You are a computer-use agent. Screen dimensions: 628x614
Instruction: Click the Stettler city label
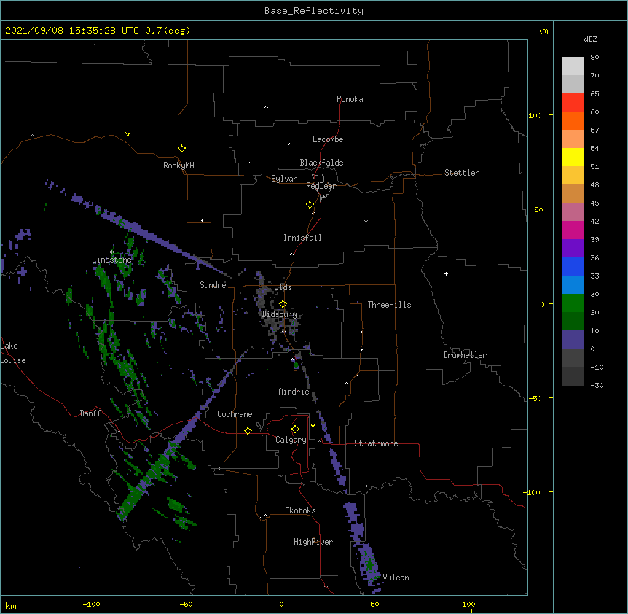[x=461, y=173]
